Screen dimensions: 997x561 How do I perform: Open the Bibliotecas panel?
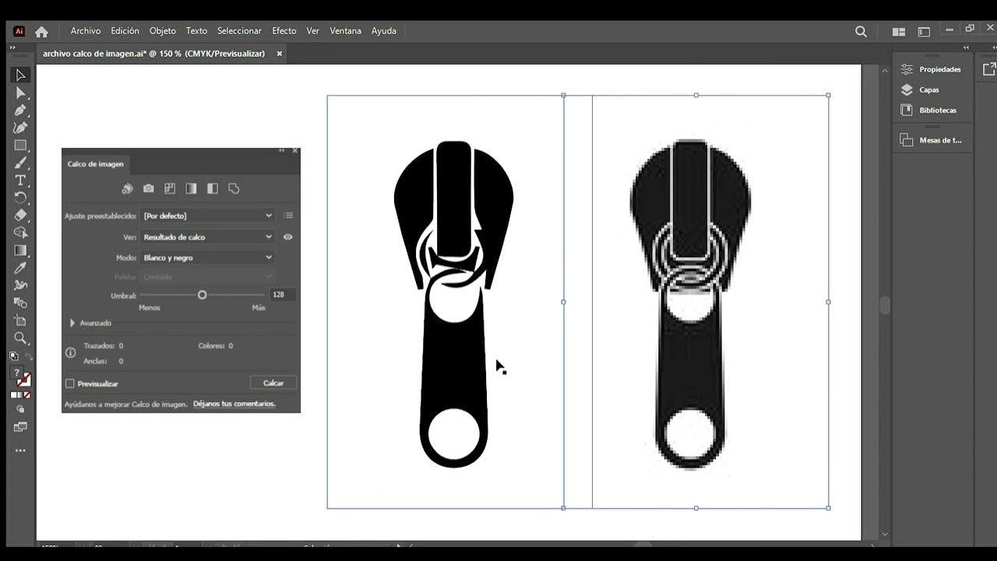tap(937, 110)
